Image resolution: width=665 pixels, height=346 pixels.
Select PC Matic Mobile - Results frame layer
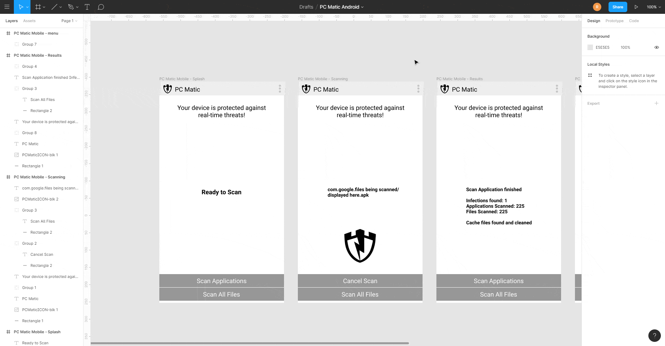(42, 55)
